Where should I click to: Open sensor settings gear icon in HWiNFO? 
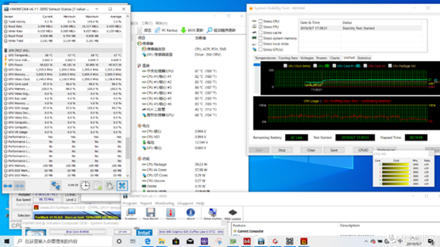coord(110,185)
